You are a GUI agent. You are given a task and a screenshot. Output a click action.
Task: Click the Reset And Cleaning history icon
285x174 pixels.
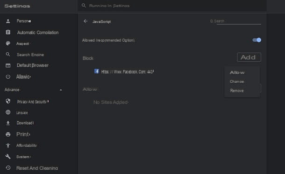(x=8, y=167)
